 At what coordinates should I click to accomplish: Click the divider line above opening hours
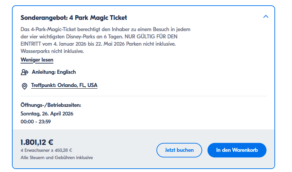point(143,96)
